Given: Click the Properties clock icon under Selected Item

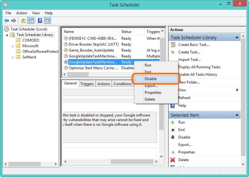Looking at the screenshot, I should click(x=173, y=152).
